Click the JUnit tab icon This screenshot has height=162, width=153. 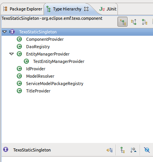coord(102,9)
